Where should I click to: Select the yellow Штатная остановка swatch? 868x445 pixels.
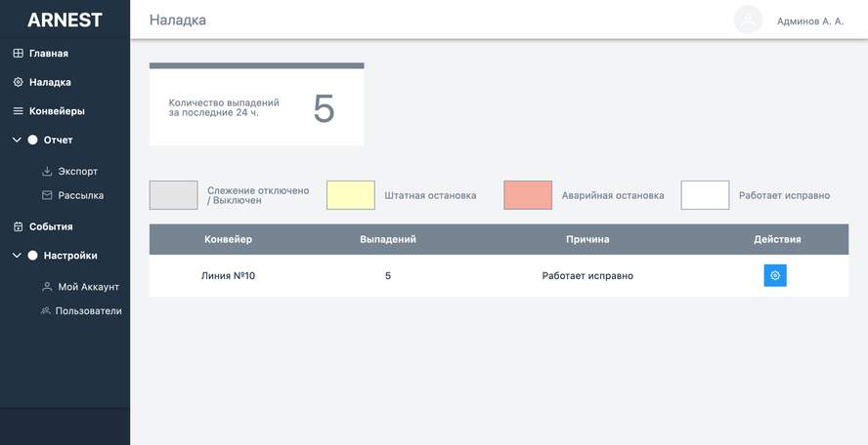pyautogui.click(x=351, y=195)
